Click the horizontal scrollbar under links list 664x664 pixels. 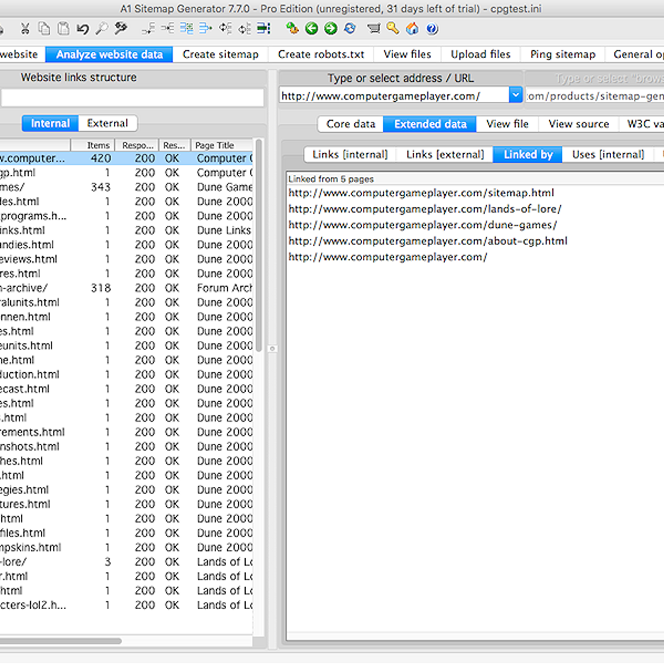[x=61, y=641]
